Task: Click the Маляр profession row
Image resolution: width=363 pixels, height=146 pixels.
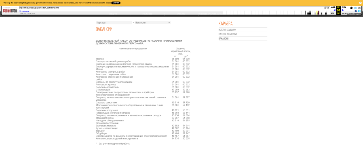Action: coord(143,69)
